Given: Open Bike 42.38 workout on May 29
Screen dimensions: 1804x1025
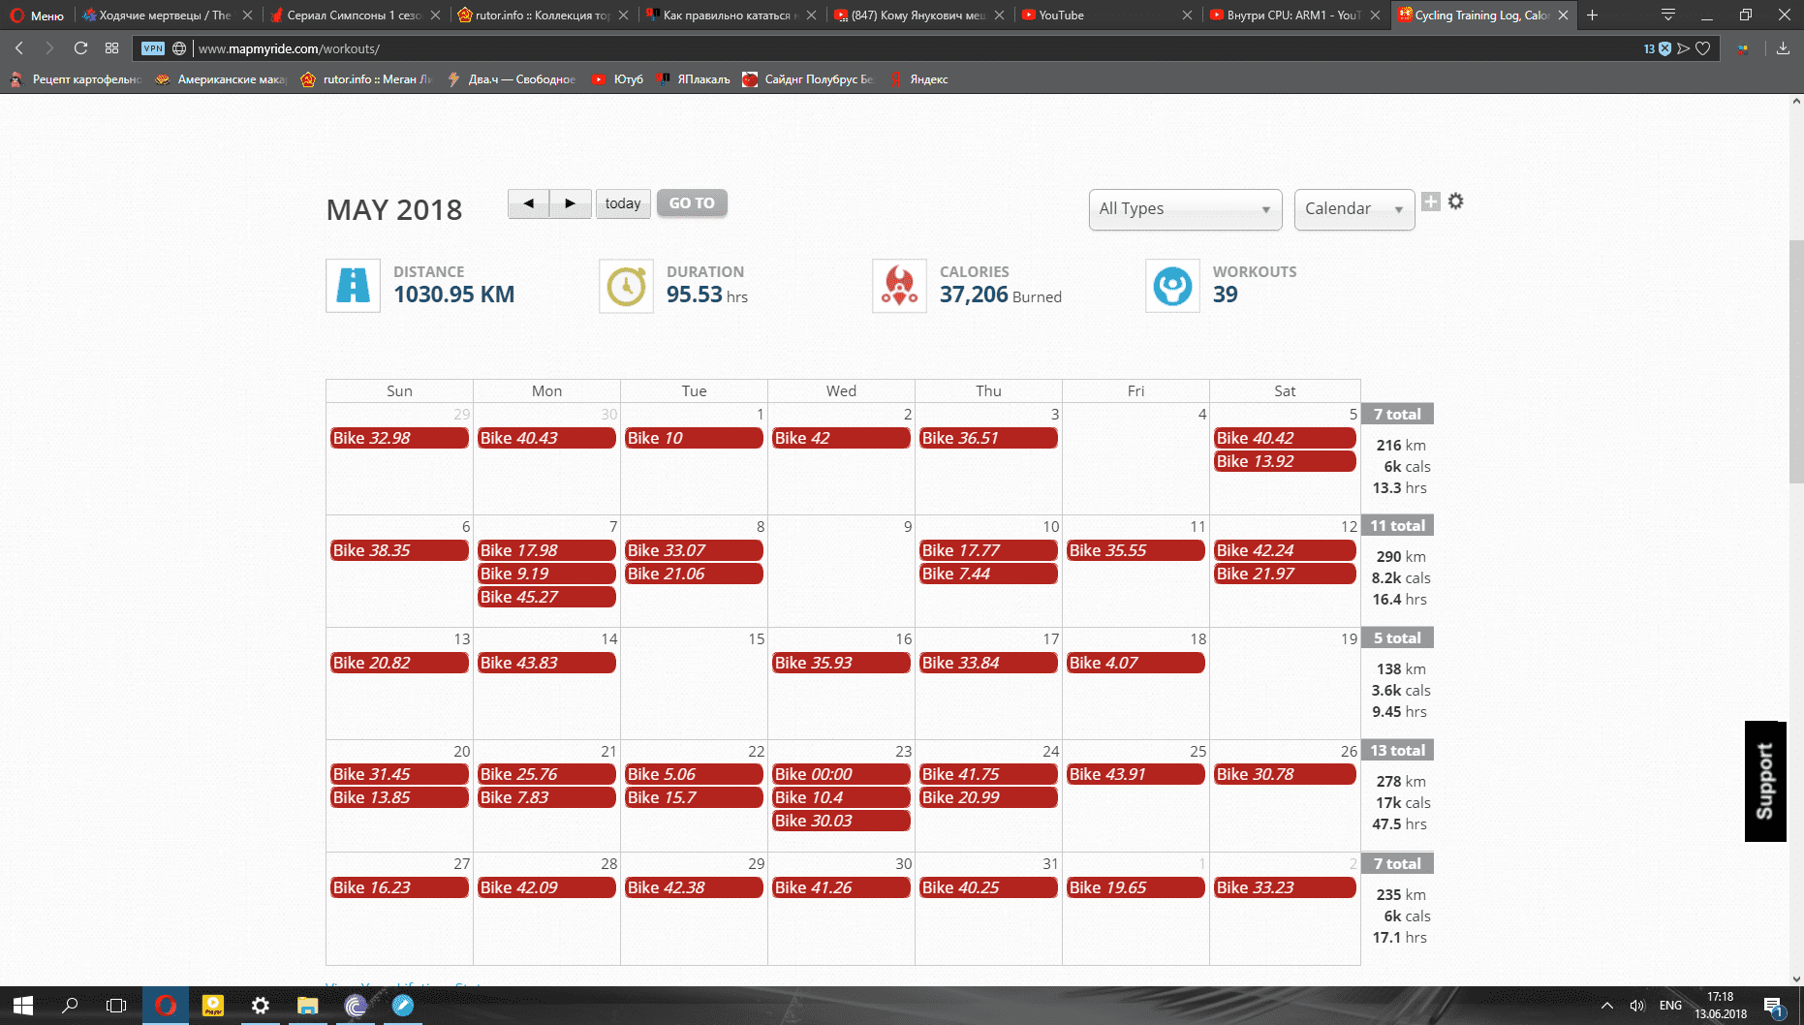Looking at the screenshot, I should click(x=694, y=887).
